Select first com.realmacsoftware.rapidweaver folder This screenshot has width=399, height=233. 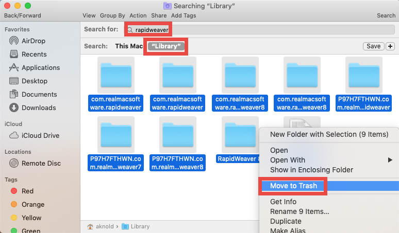click(x=116, y=84)
